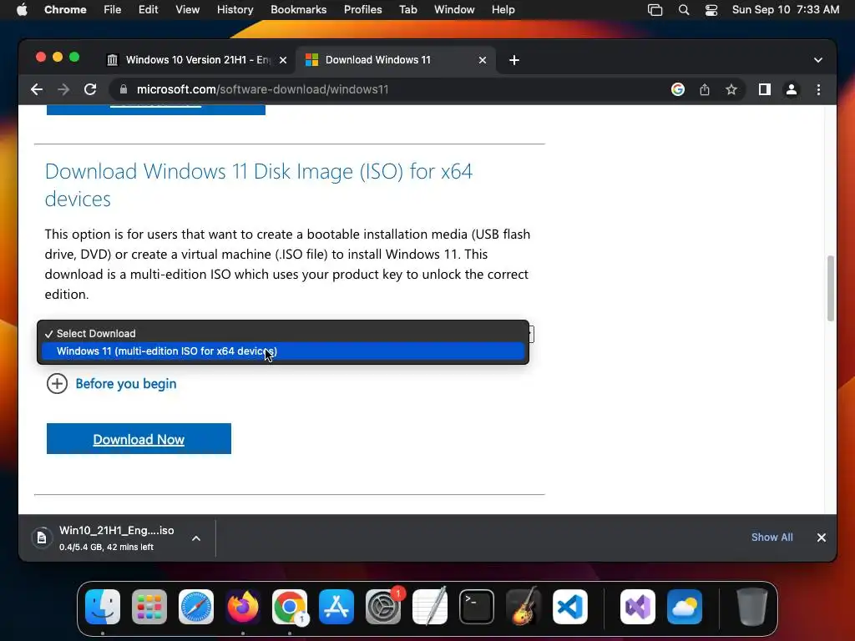Image resolution: width=855 pixels, height=641 pixels.
Task: Close the Windows 10 Version 21H1 tab
Action: tap(283, 60)
